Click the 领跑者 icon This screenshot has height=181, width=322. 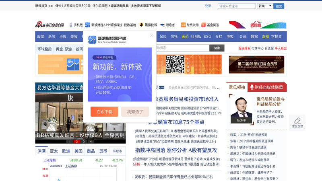point(163,25)
